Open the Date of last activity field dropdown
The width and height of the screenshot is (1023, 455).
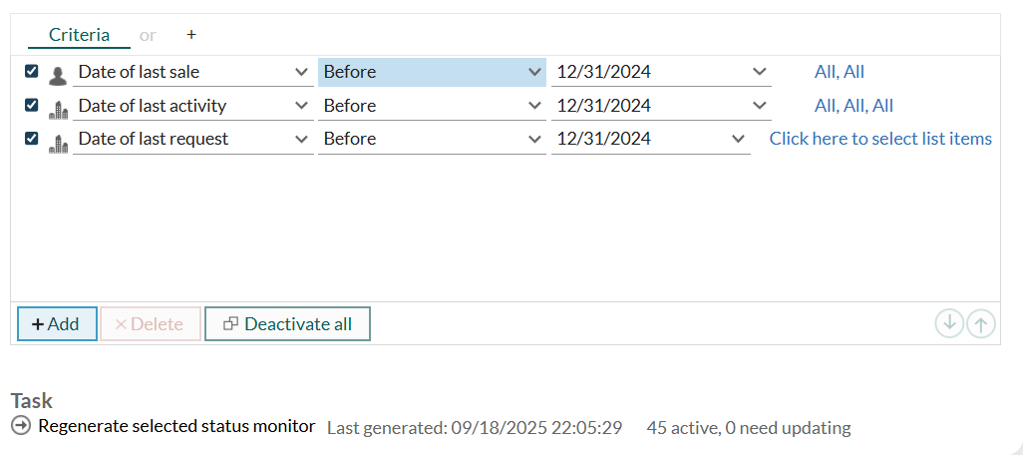click(x=301, y=106)
